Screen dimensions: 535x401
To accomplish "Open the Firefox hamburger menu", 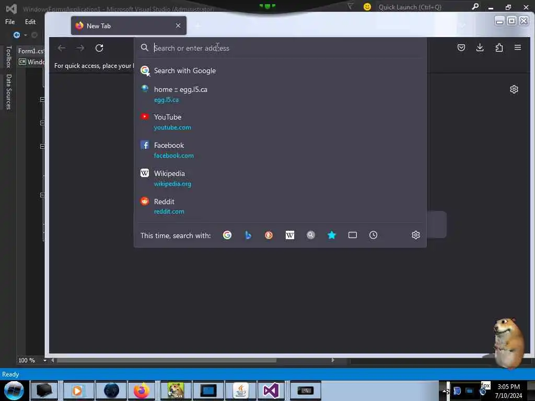I will pos(518,48).
